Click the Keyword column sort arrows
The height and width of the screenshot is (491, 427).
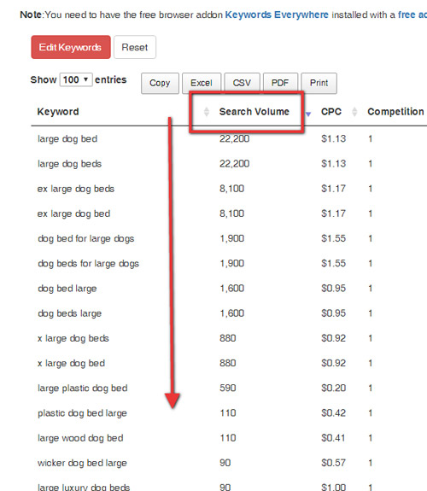click(206, 112)
